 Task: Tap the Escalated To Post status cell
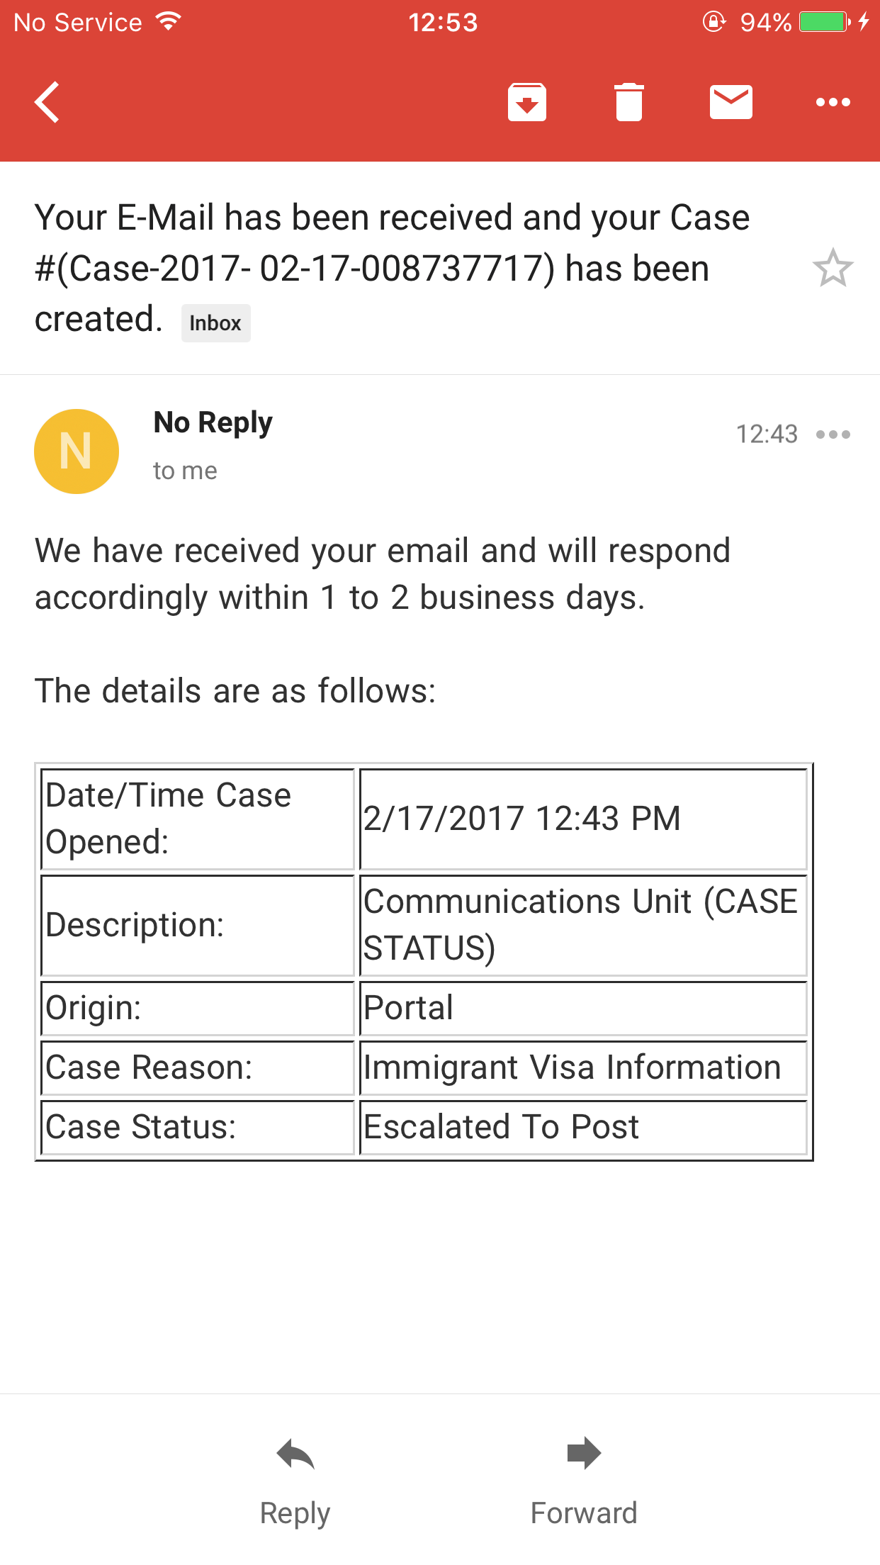pos(582,1127)
